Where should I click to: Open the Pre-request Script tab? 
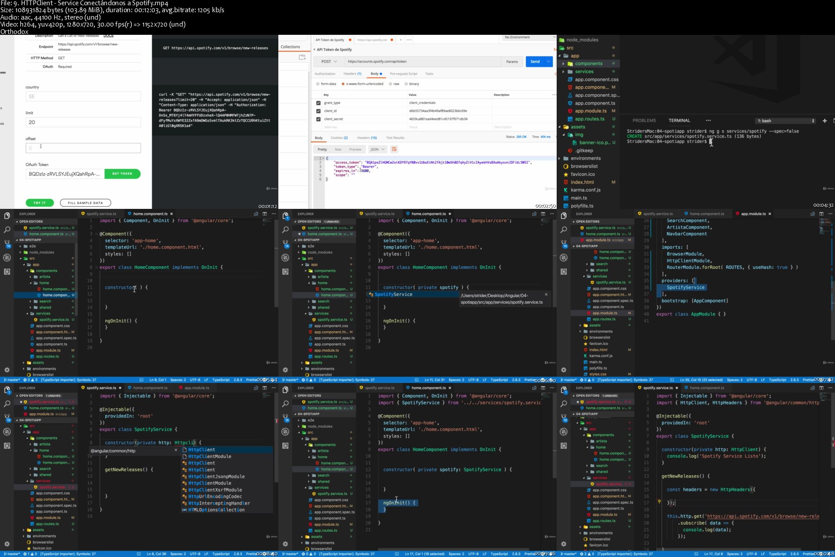click(404, 74)
